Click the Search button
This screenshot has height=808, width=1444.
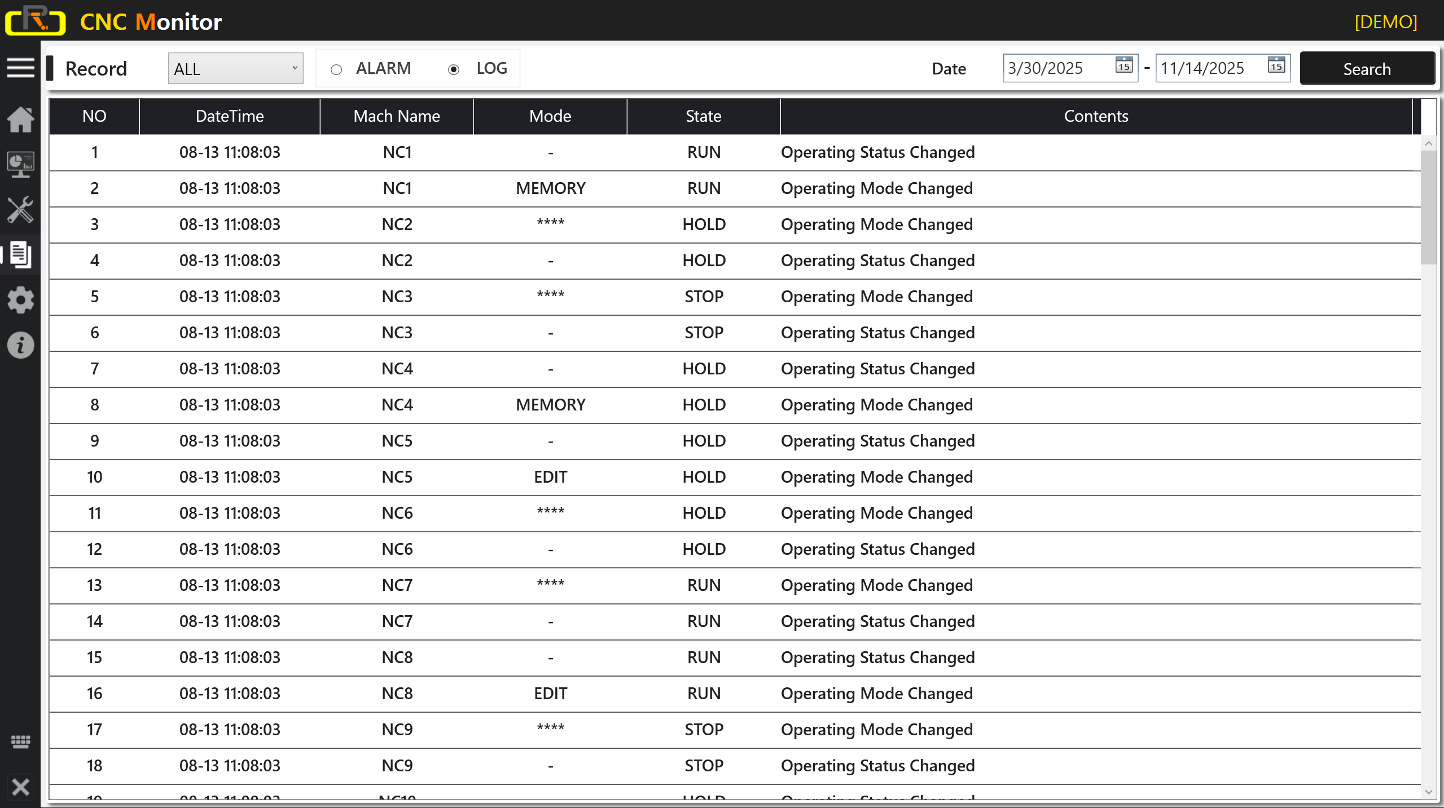[1367, 69]
